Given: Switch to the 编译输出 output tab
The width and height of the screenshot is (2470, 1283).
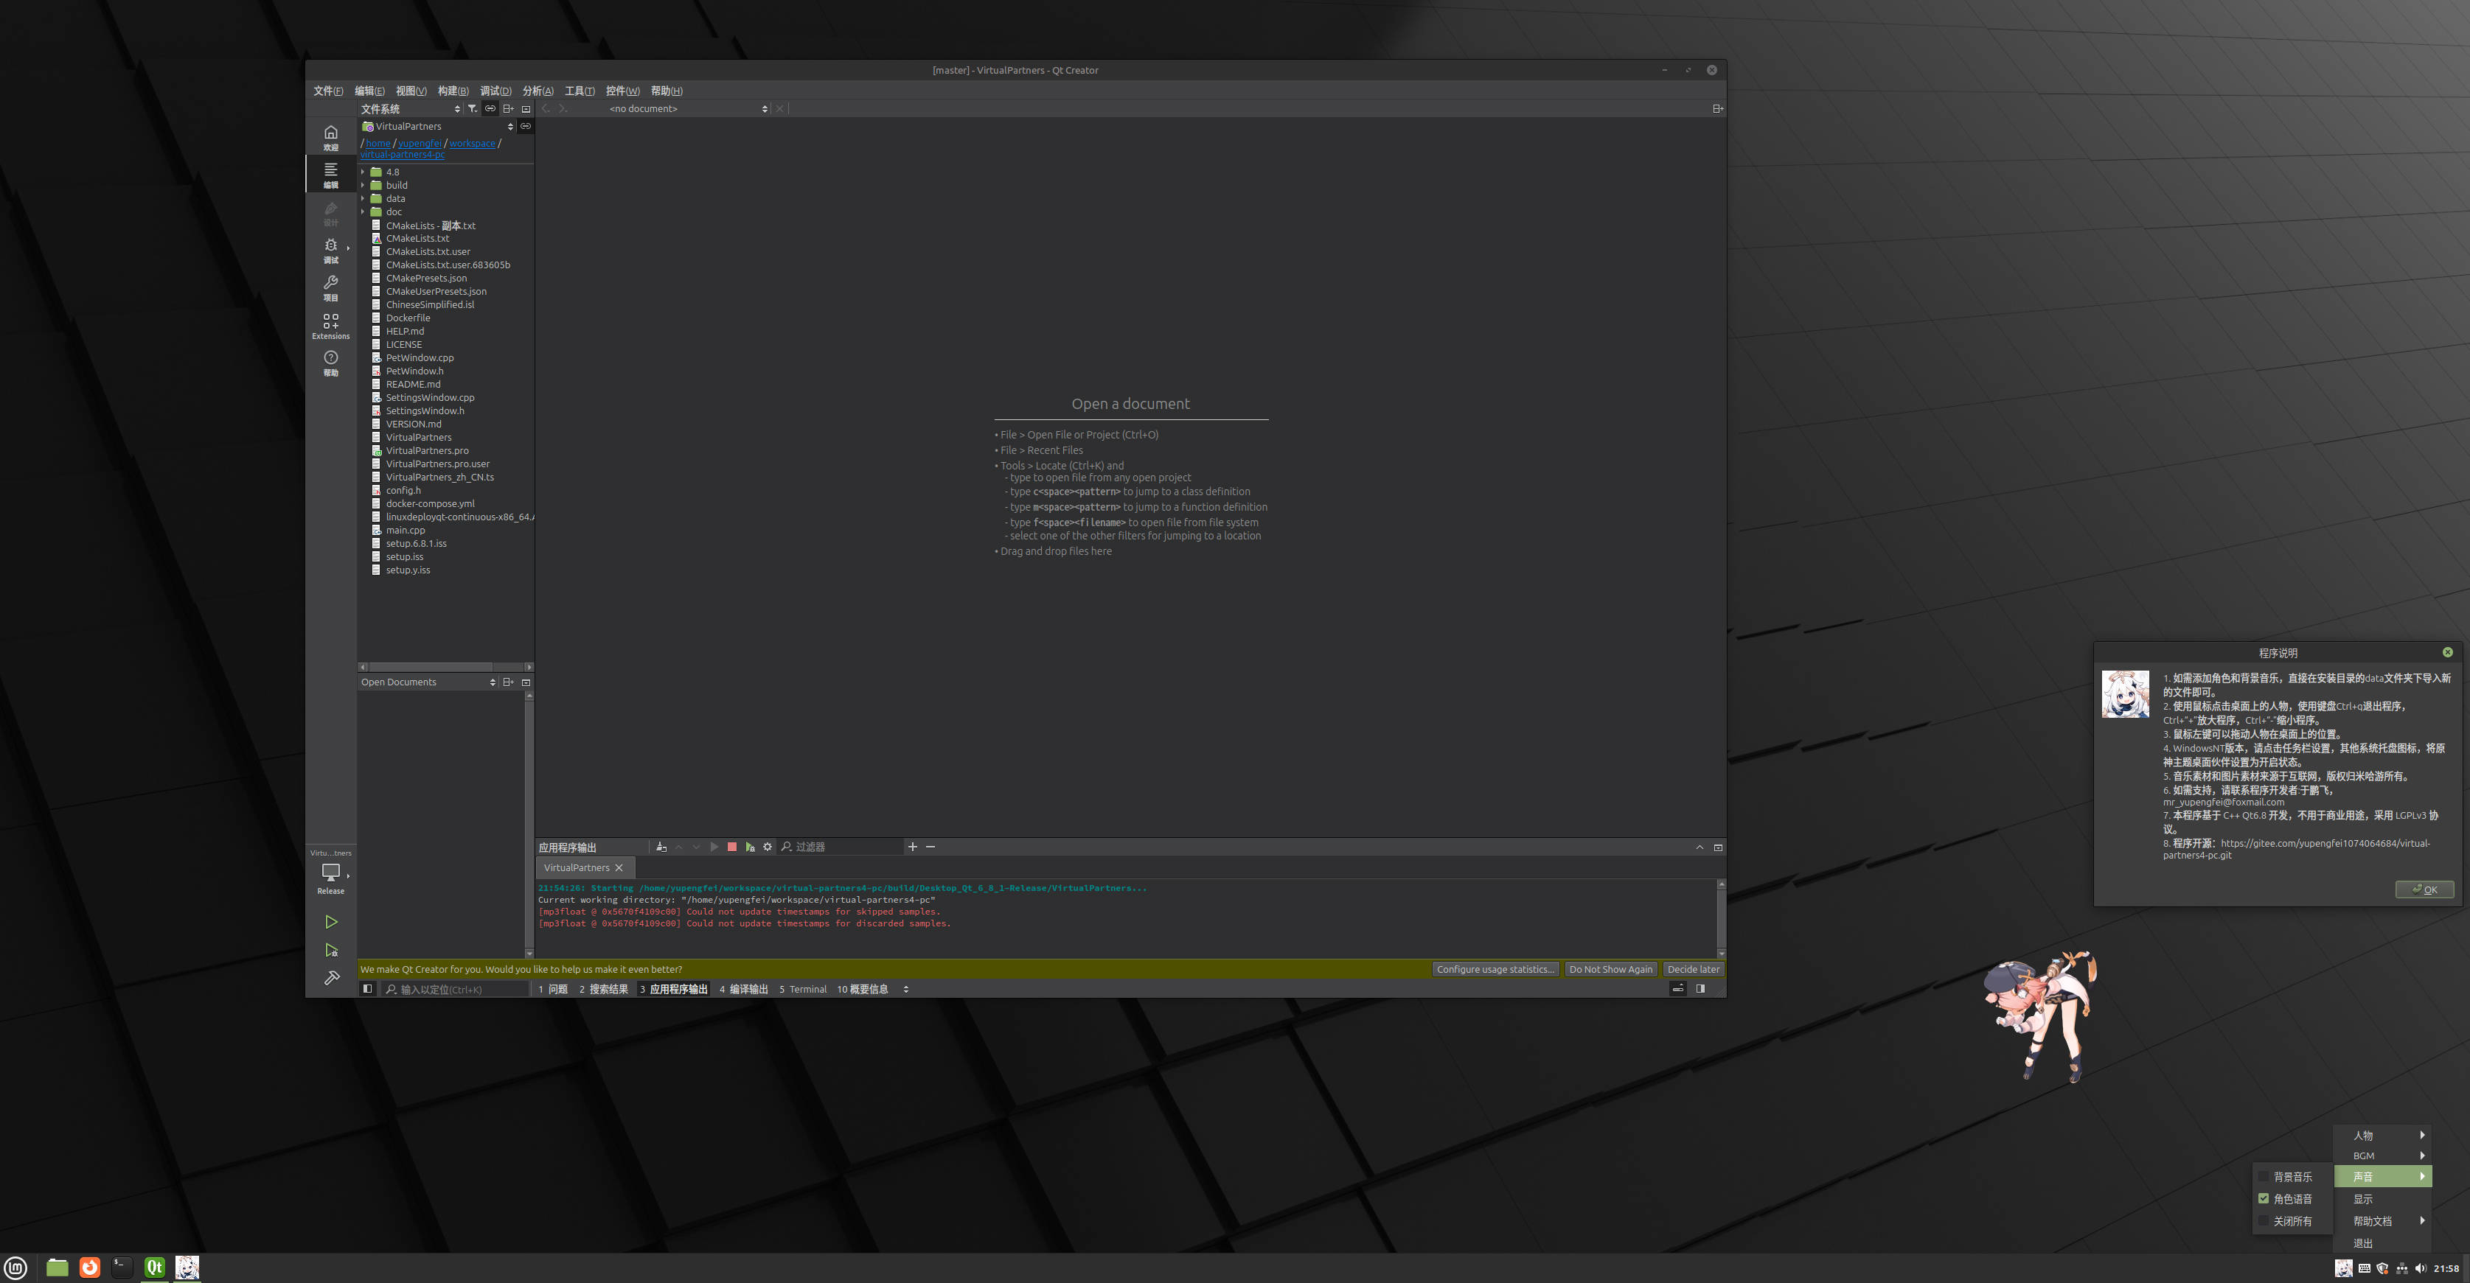Looking at the screenshot, I should [743, 989].
